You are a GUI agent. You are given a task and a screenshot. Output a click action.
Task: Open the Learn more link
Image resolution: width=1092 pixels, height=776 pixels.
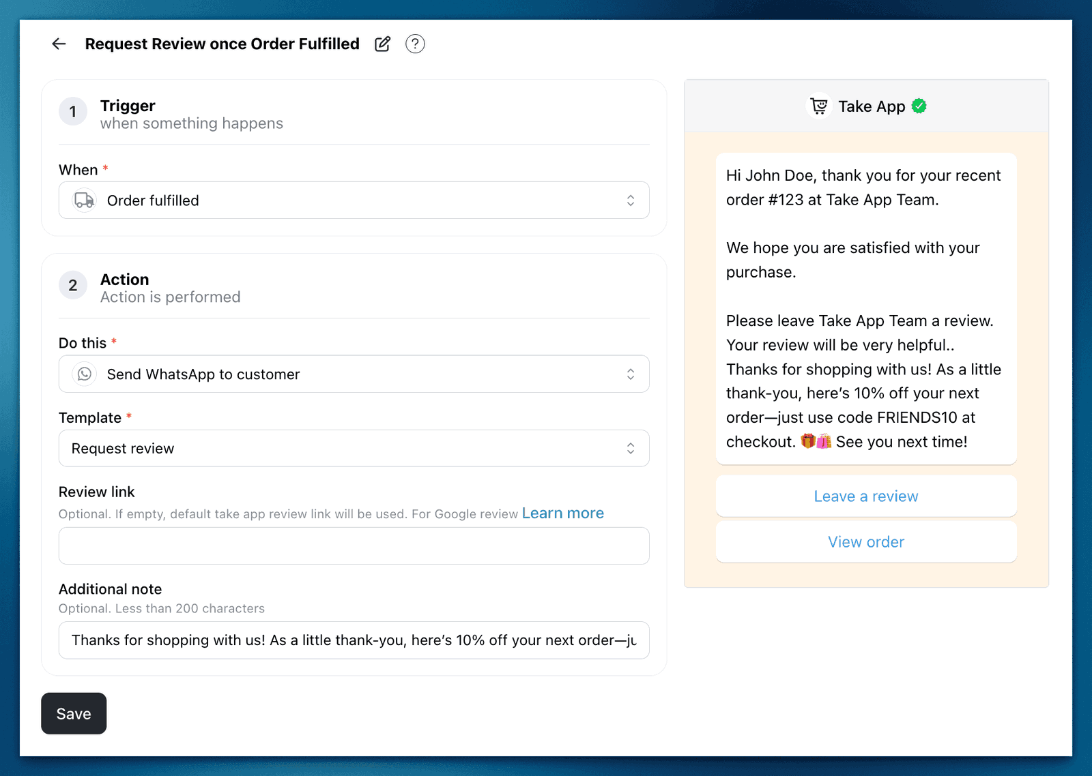point(563,513)
